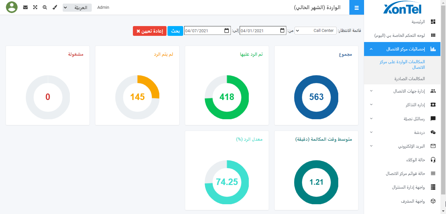The height and width of the screenshot is (214, 446).
Task: Expand the إداره التذاكر chevron
Action: pos(371,105)
